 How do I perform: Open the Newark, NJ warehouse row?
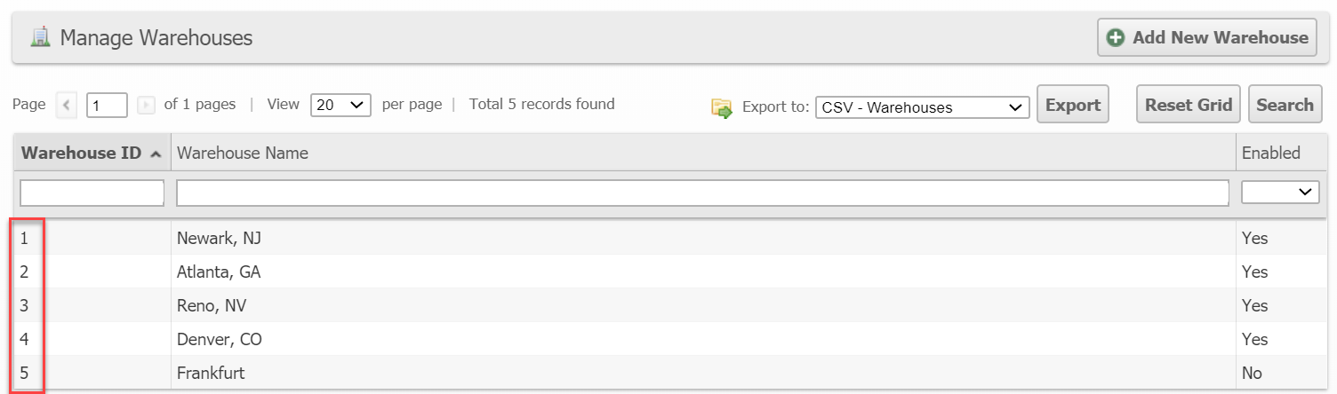pos(219,238)
